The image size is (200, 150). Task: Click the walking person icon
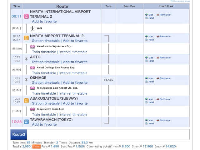[32, 28]
